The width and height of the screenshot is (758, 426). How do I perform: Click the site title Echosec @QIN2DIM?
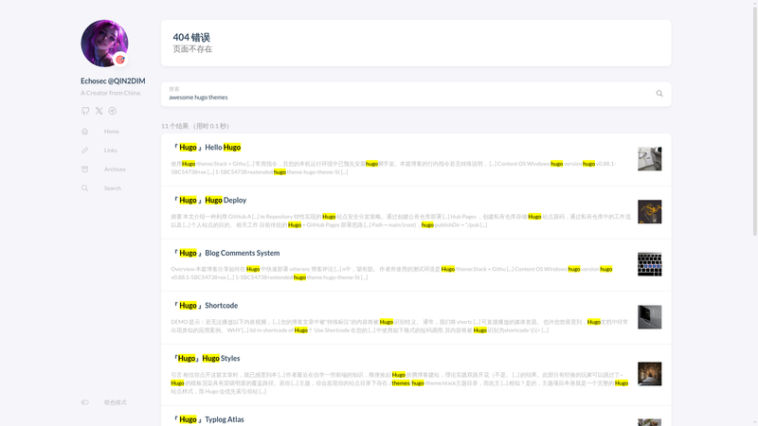pyautogui.click(x=113, y=80)
